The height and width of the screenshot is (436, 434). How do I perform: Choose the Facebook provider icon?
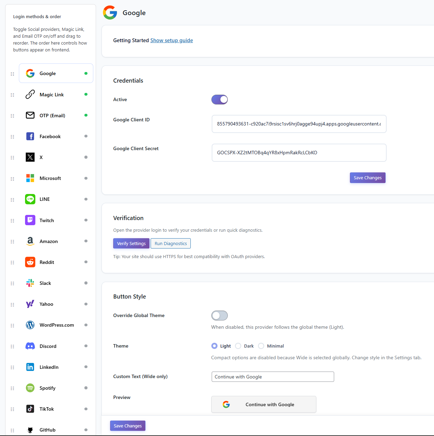pos(30,136)
